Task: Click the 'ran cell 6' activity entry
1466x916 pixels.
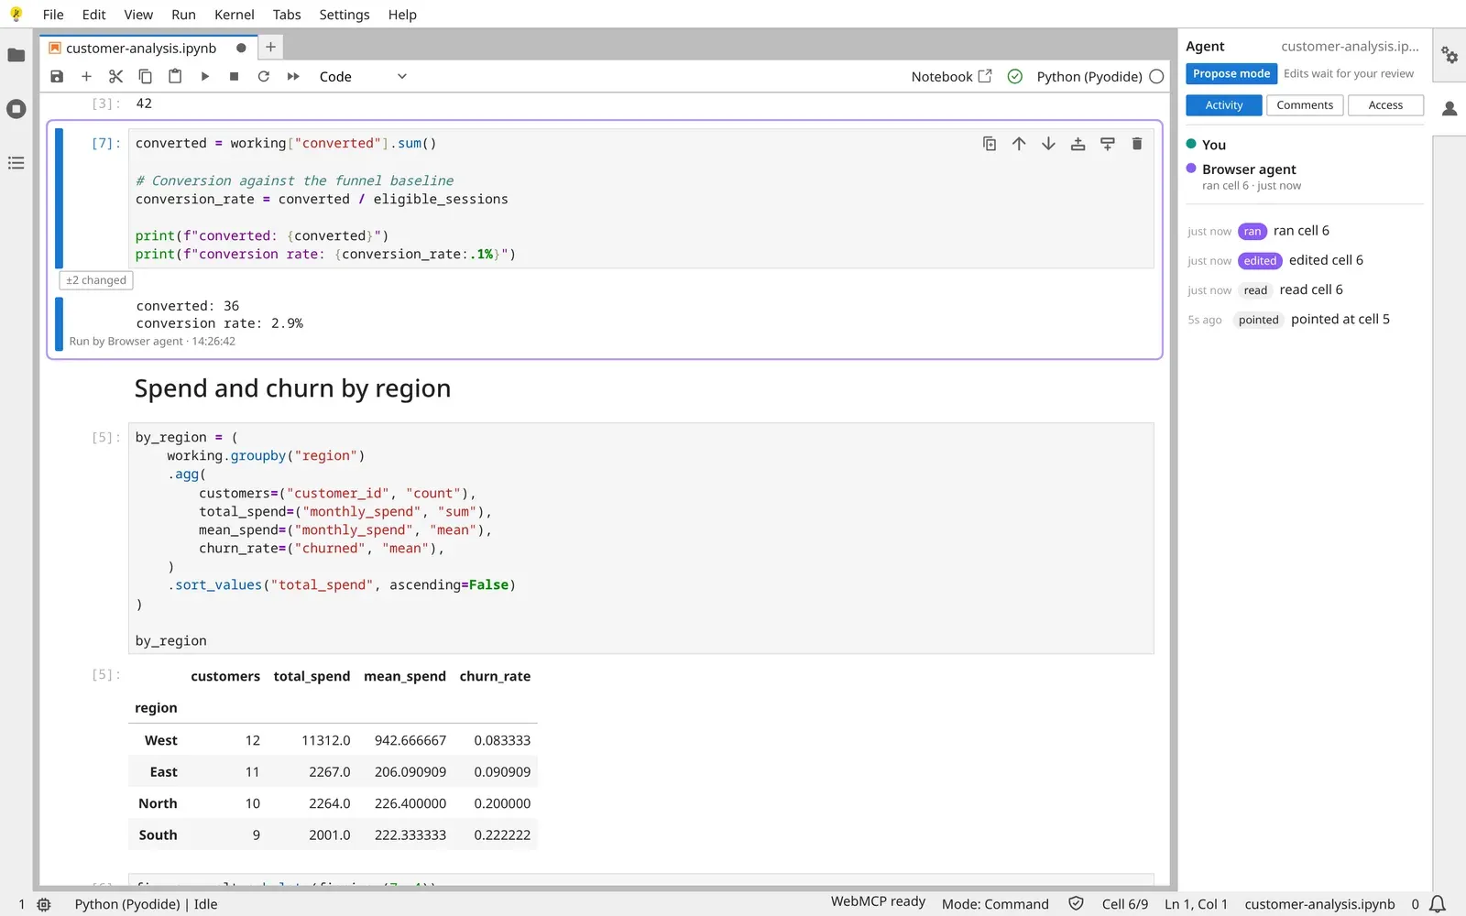Action: point(1304,231)
